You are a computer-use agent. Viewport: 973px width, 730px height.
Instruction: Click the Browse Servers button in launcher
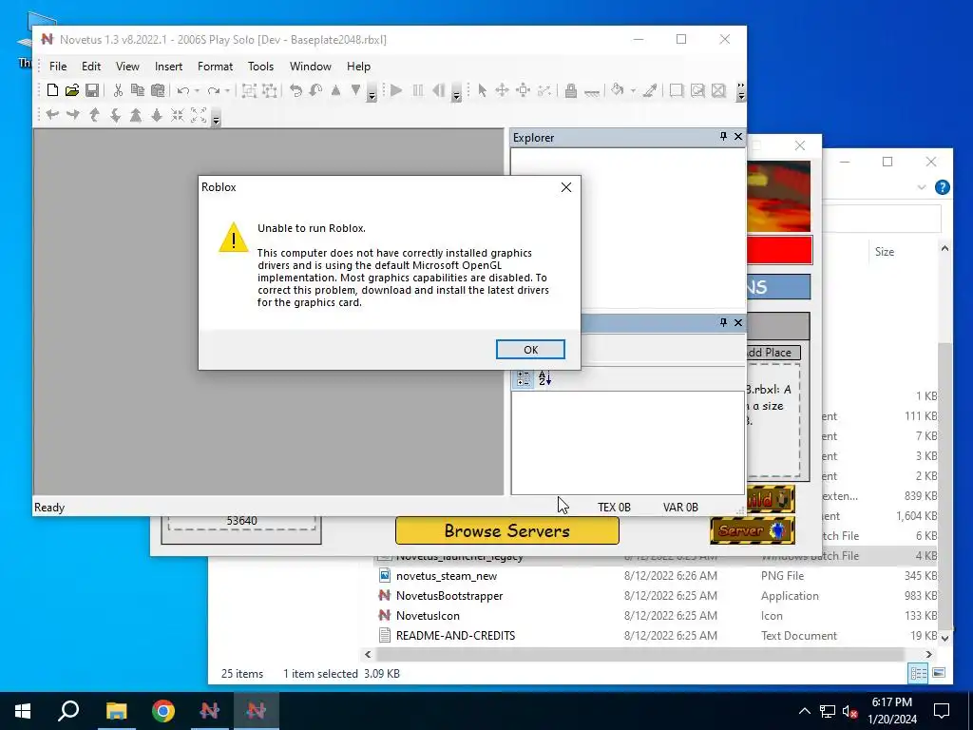507,530
